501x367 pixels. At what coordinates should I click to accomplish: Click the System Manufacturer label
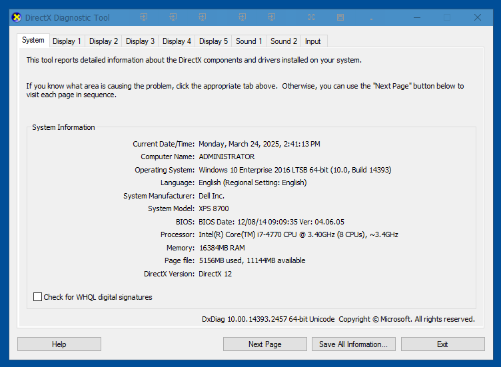[x=159, y=196]
